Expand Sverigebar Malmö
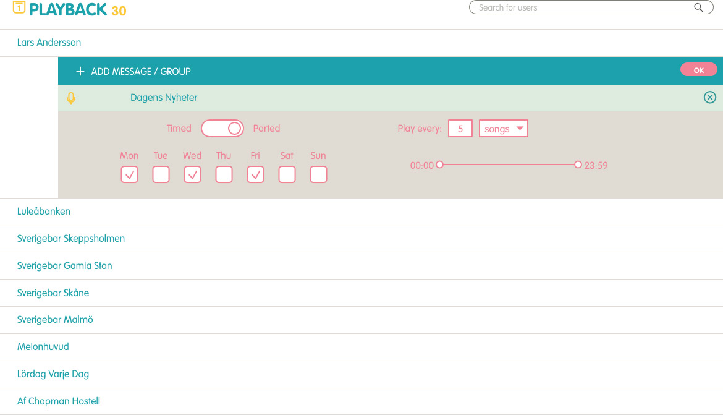The image size is (723, 415). (361, 320)
